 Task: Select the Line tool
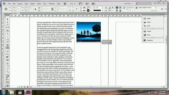click(7, 37)
